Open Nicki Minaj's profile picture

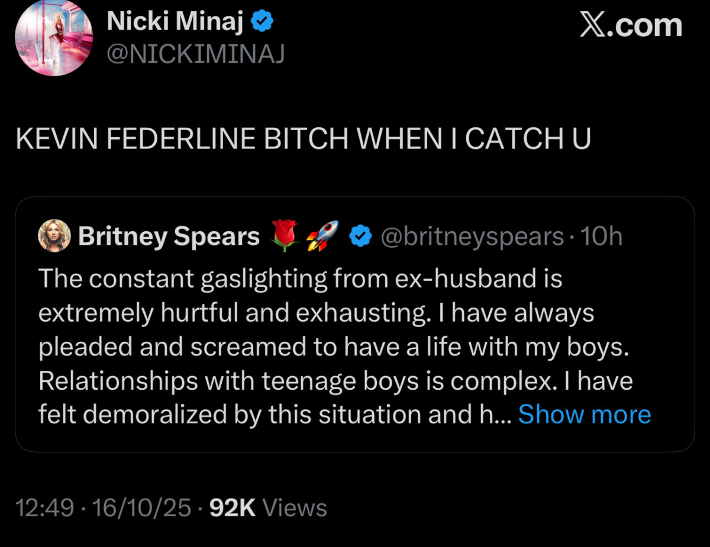coord(53,37)
